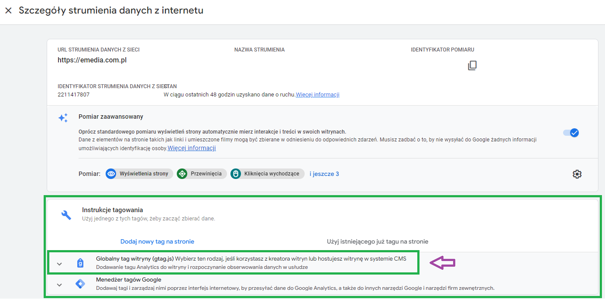Screen dimensions: 605x299
Task: Expand the Menedżer tagów Google section
Action: tap(59, 284)
